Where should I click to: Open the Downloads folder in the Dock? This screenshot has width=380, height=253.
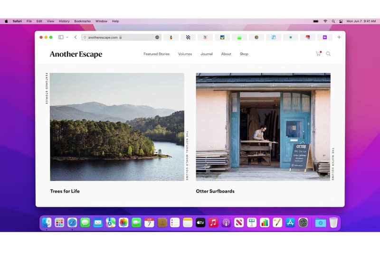pos(320,223)
